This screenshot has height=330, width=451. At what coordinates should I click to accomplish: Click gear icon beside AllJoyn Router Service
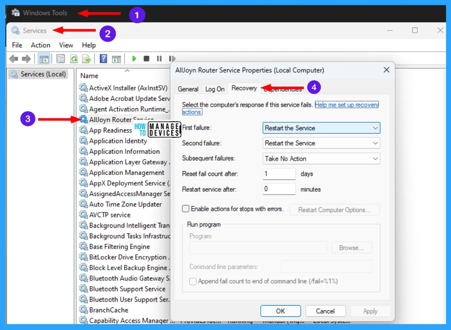[x=83, y=119]
